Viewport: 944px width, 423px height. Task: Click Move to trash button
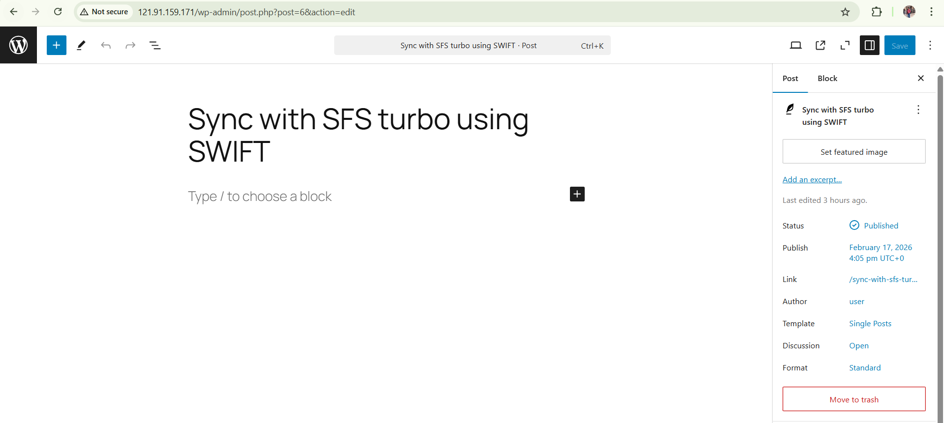click(854, 399)
